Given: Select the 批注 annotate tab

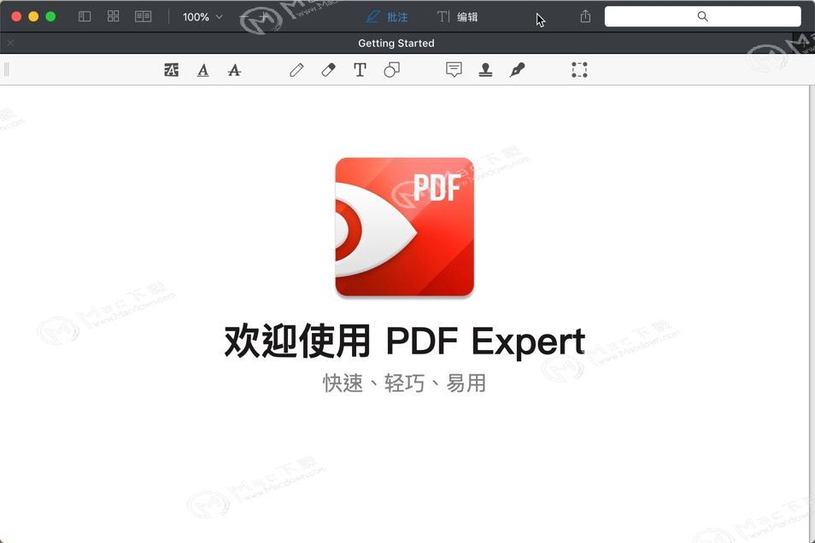Looking at the screenshot, I should point(387,17).
